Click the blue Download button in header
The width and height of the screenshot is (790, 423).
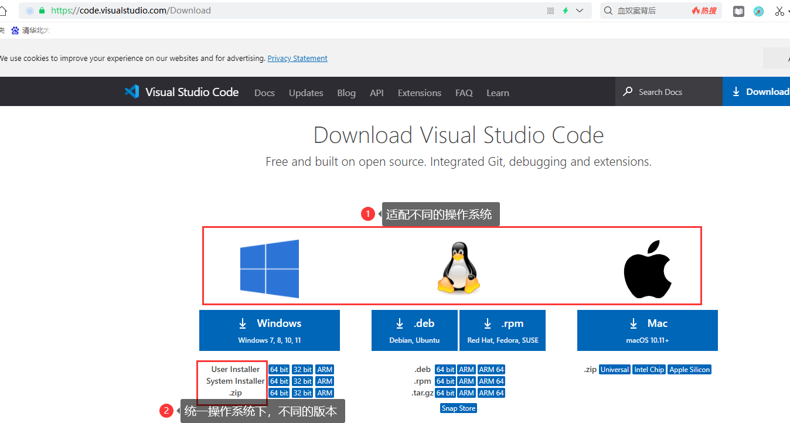tap(756, 91)
